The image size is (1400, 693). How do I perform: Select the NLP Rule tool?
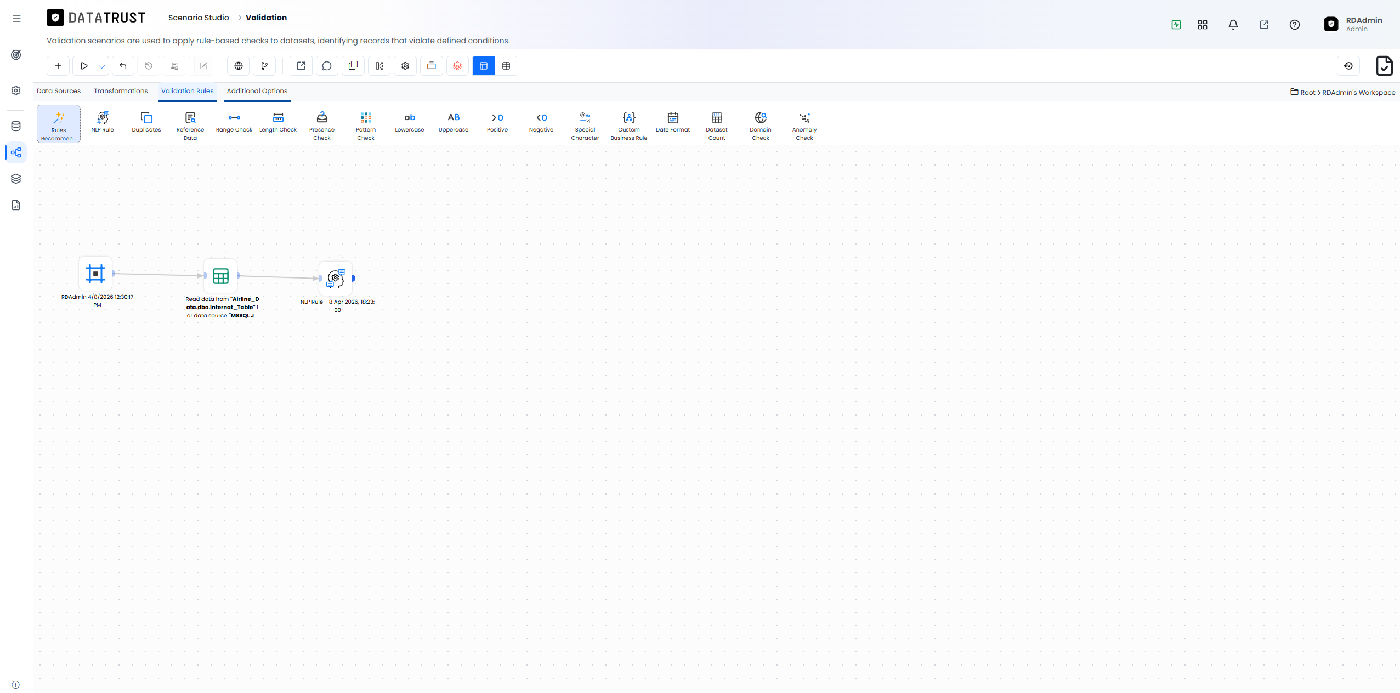pyautogui.click(x=103, y=122)
